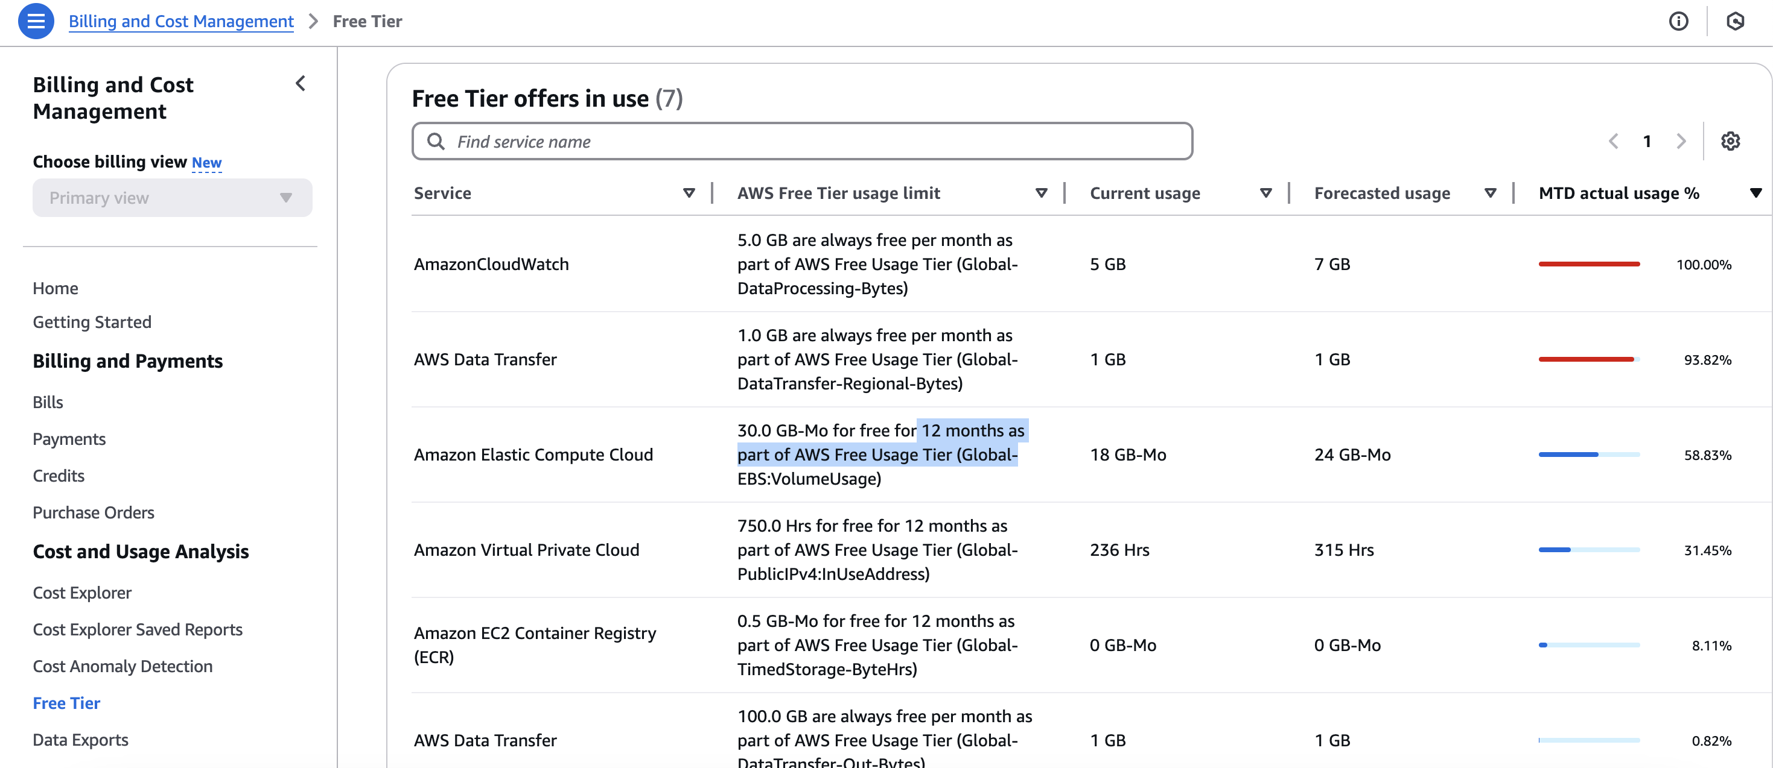
Task: Click Billing and Cost Management breadcrumb link
Action: 181,21
